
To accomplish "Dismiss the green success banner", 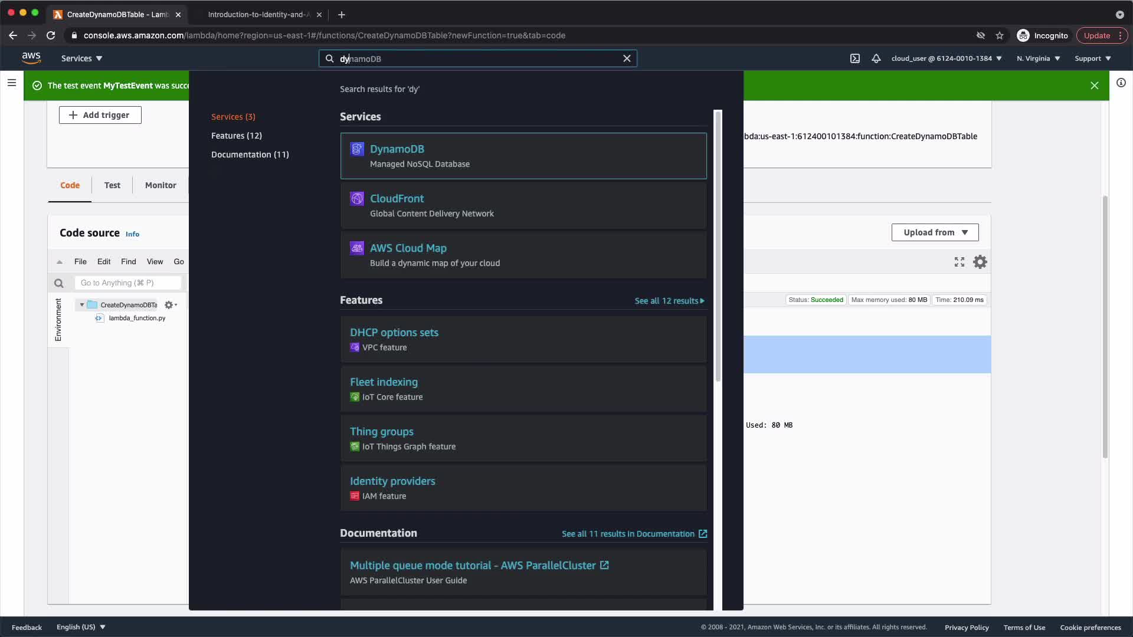I will 1094,86.
